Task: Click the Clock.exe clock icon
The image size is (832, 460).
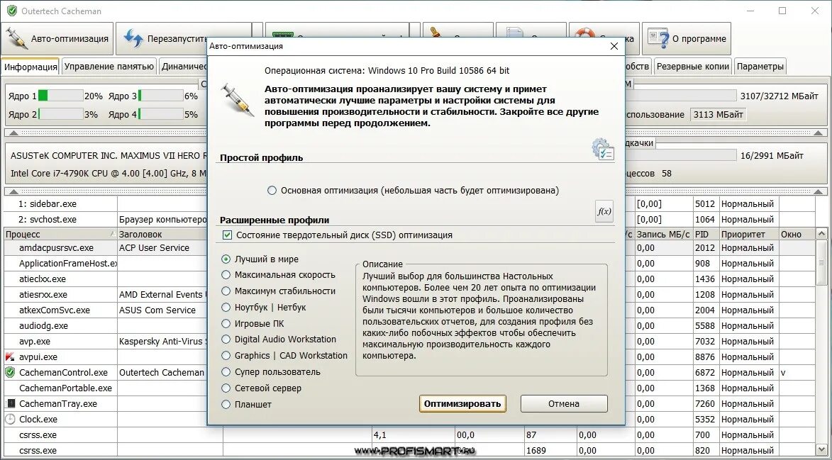Action: pyautogui.click(x=9, y=419)
